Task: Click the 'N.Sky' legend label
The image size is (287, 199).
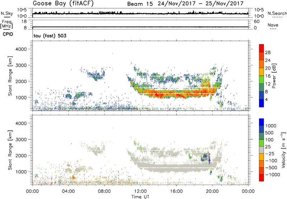Action: point(7,13)
